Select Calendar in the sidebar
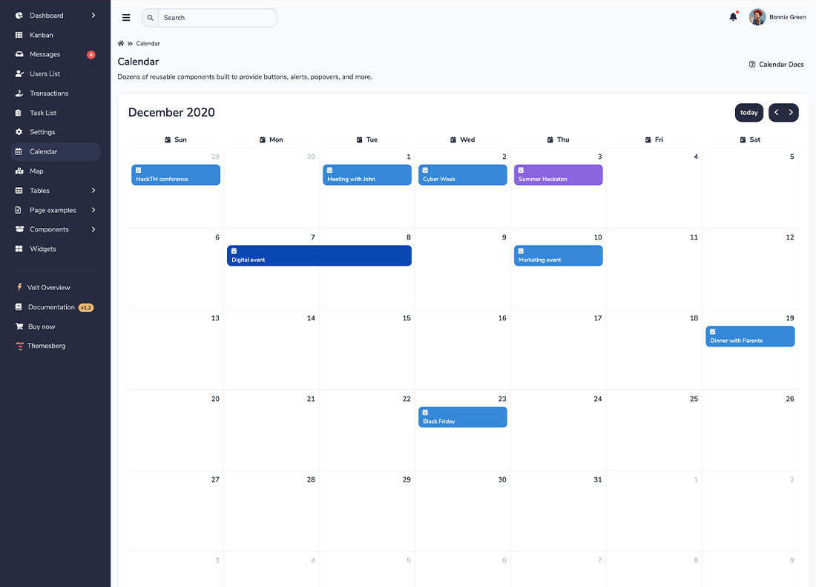 pos(55,152)
